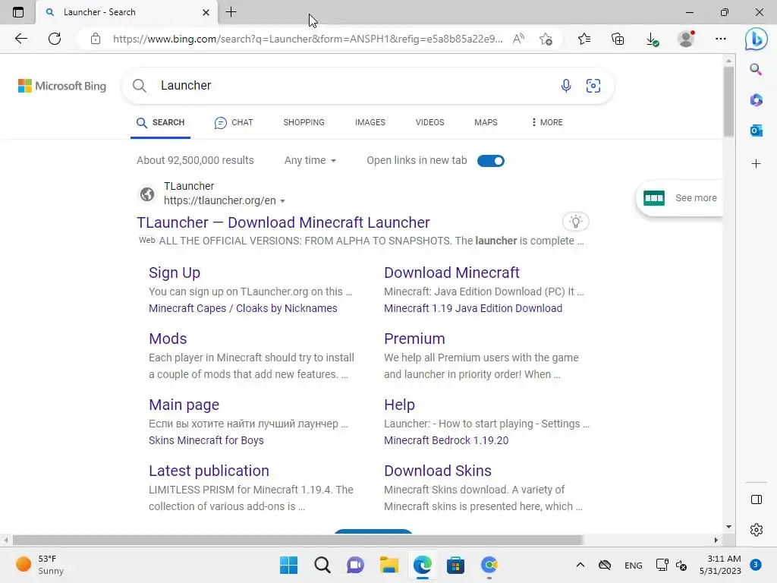Toggle Open links in new tab switch

[491, 161]
